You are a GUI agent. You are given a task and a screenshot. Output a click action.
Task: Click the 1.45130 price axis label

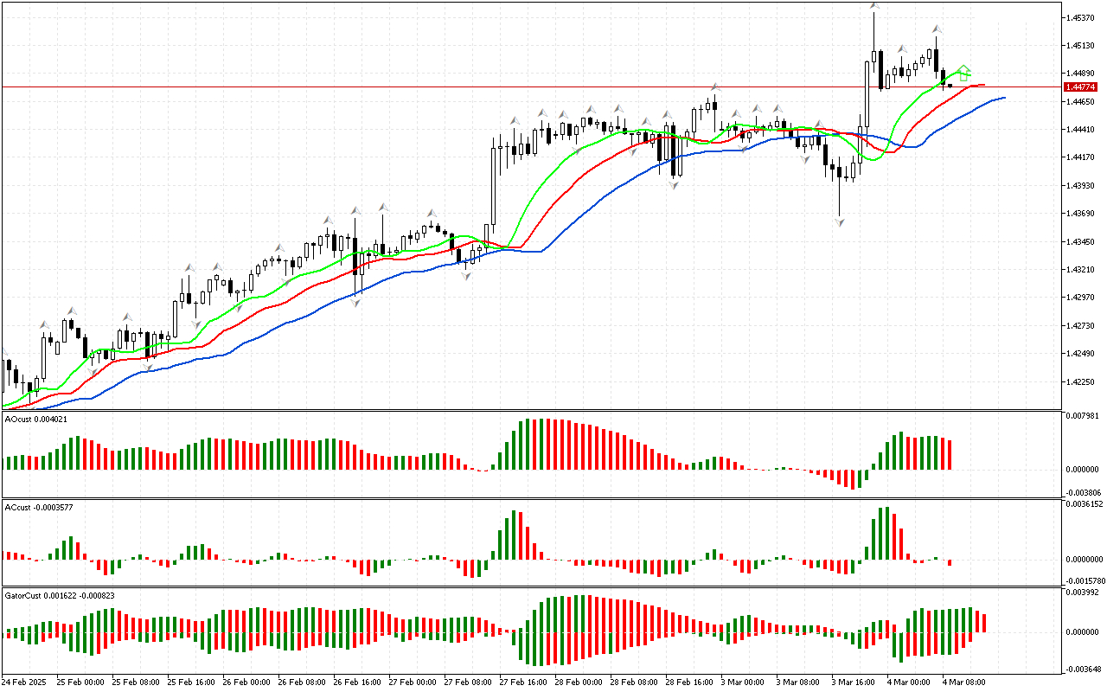1081,46
